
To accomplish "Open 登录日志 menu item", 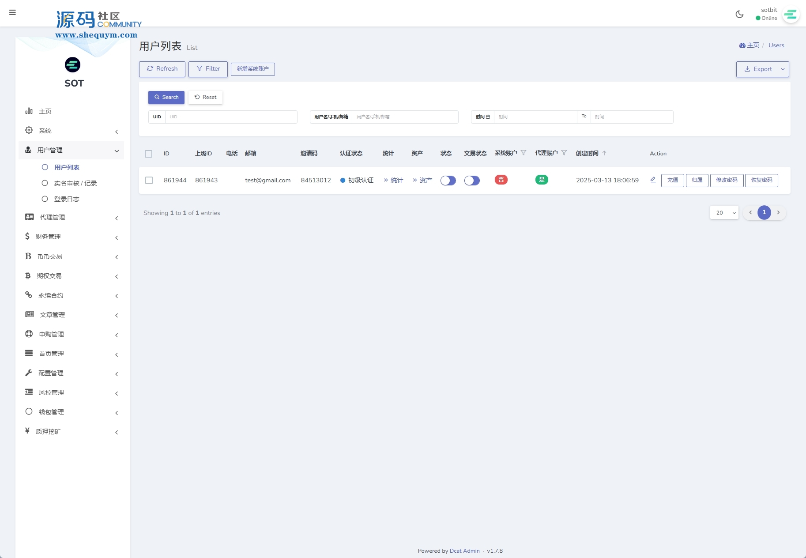I will click(x=66, y=199).
